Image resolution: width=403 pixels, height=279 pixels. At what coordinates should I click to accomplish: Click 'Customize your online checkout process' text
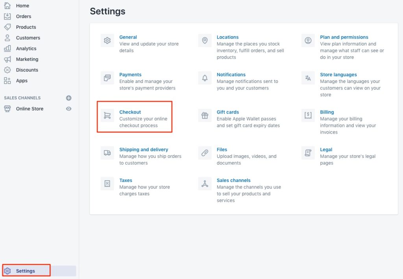coord(143,122)
